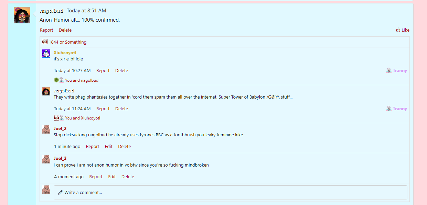Open nagolbud's avatar on the main post
427x205 pixels.
click(22, 15)
